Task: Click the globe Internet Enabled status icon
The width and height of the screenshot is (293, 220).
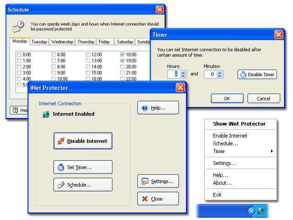Action: [x=46, y=114]
